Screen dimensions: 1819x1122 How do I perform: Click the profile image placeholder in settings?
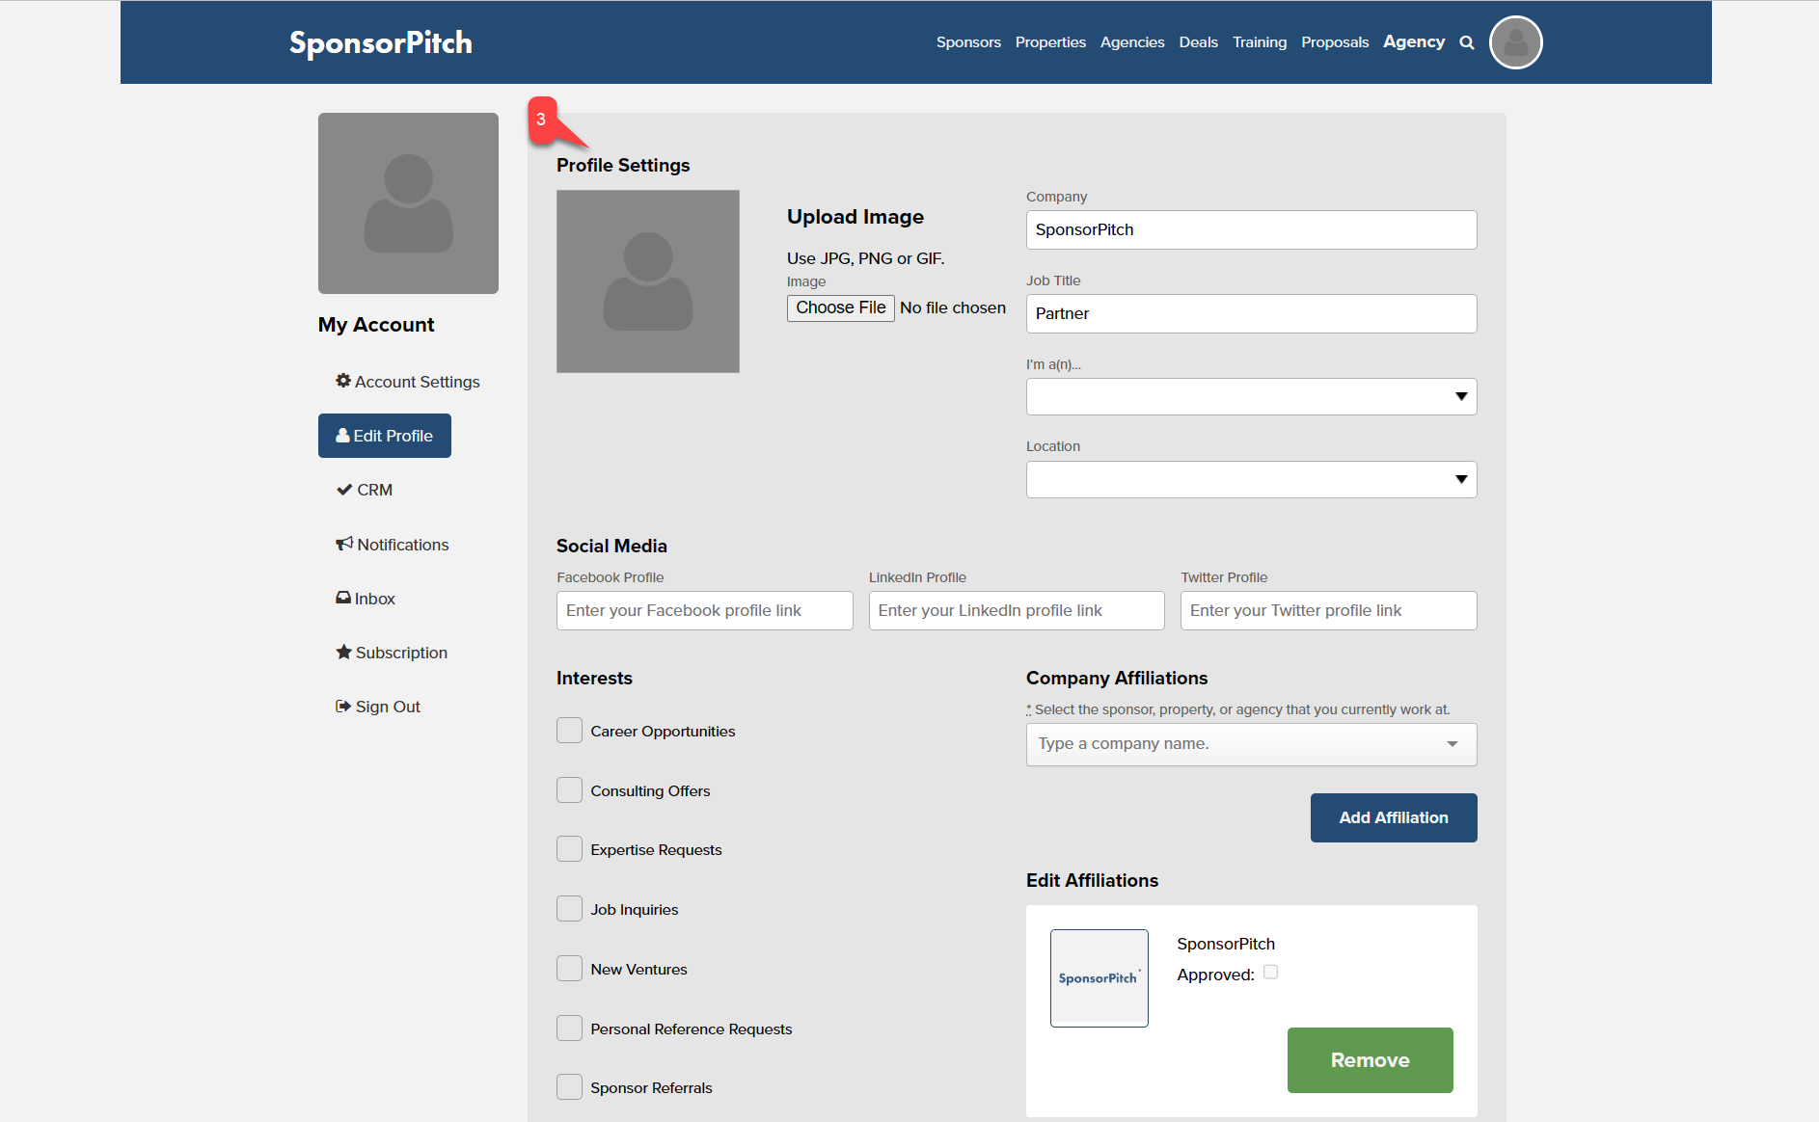point(648,281)
